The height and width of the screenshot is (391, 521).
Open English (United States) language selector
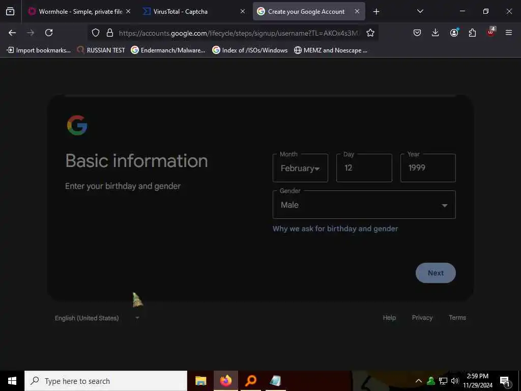(97, 318)
